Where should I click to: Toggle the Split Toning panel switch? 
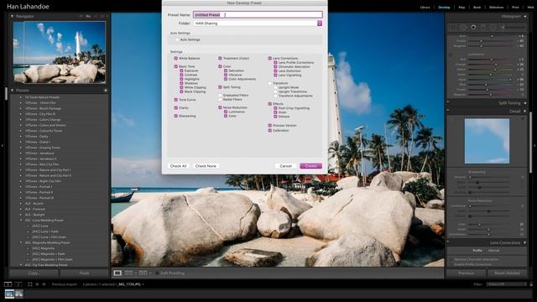click(448, 102)
